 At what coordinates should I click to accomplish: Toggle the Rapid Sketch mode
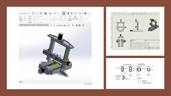pos(70,19)
